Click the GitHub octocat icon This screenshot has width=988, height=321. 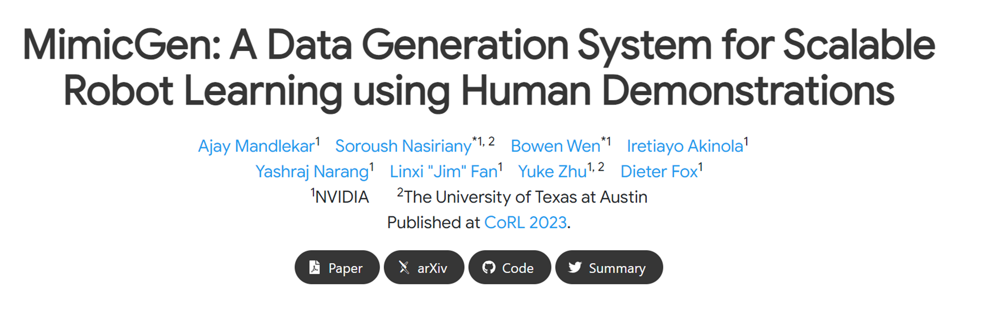point(489,267)
